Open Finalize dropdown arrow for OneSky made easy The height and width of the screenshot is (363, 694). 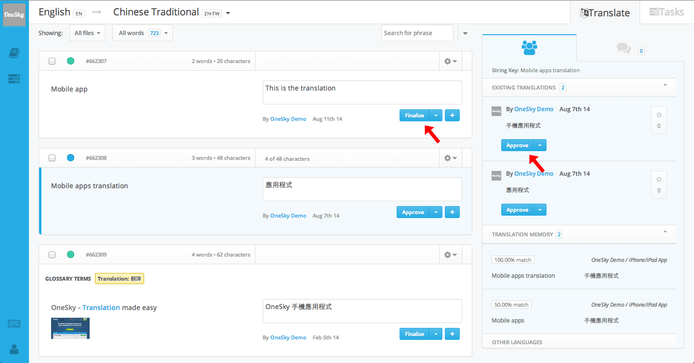coord(436,334)
